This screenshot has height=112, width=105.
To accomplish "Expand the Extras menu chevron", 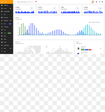I will 12,51.
